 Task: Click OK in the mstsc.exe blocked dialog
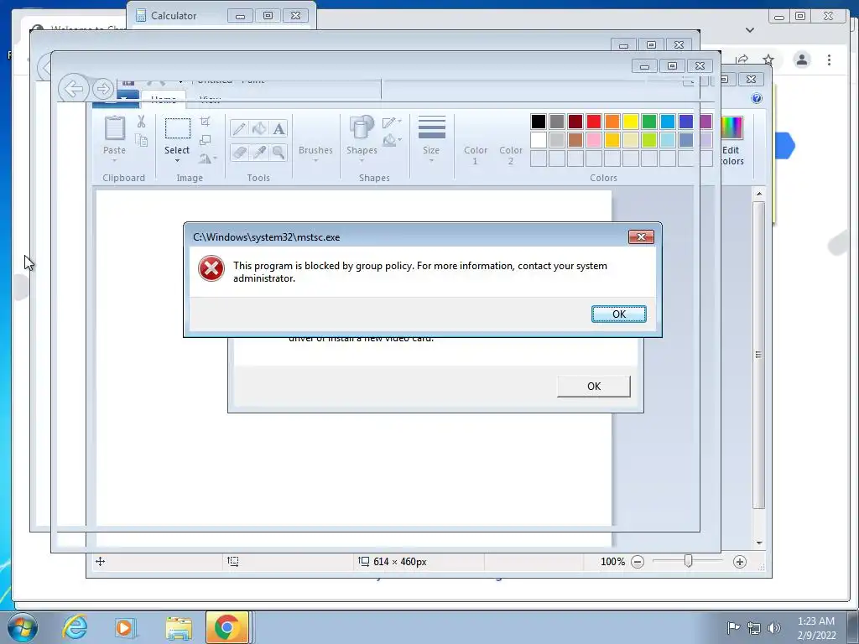point(618,314)
